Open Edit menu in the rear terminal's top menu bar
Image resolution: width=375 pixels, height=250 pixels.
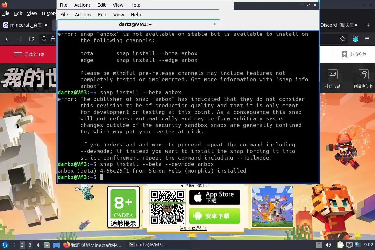point(102,5)
